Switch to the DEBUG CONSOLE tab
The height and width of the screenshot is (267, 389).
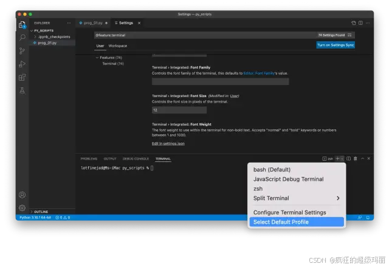point(136,159)
